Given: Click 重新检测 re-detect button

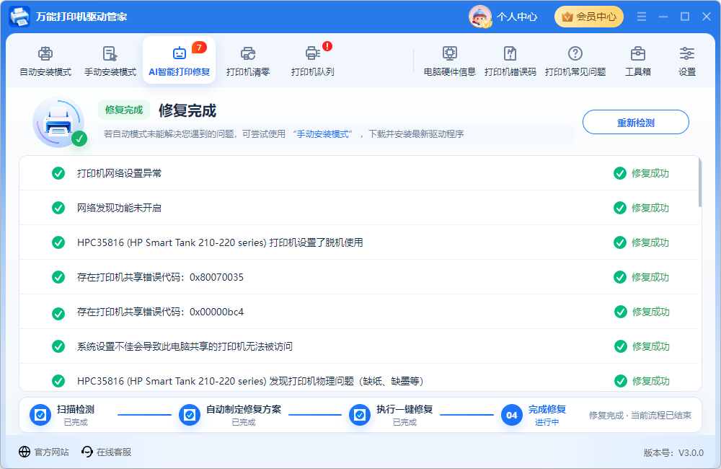Looking at the screenshot, I should tap(635, 122).
